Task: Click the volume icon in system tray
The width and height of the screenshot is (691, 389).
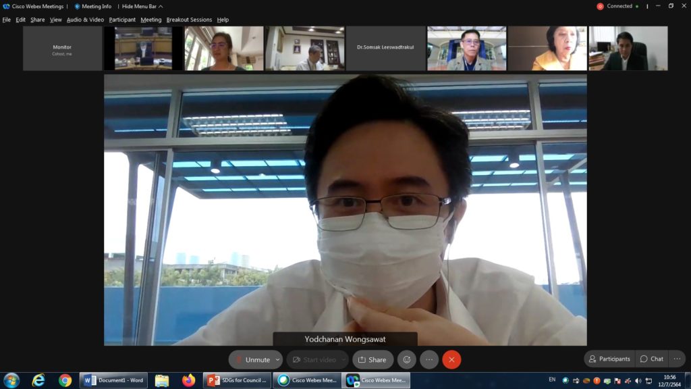Action: click(638, 381)
